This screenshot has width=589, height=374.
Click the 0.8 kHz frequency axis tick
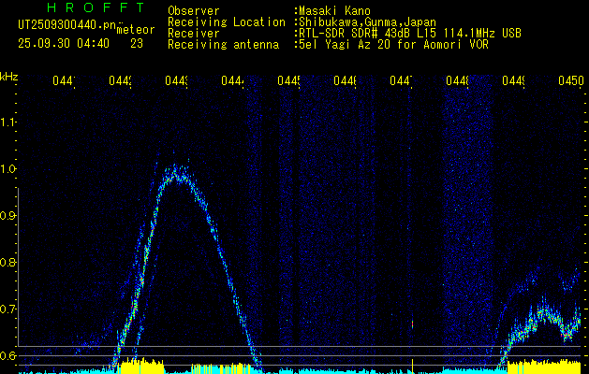(x=8, y=262)
